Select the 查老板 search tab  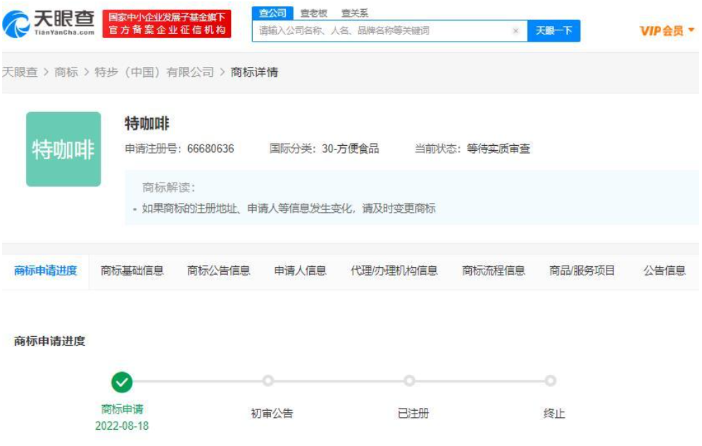314,13
